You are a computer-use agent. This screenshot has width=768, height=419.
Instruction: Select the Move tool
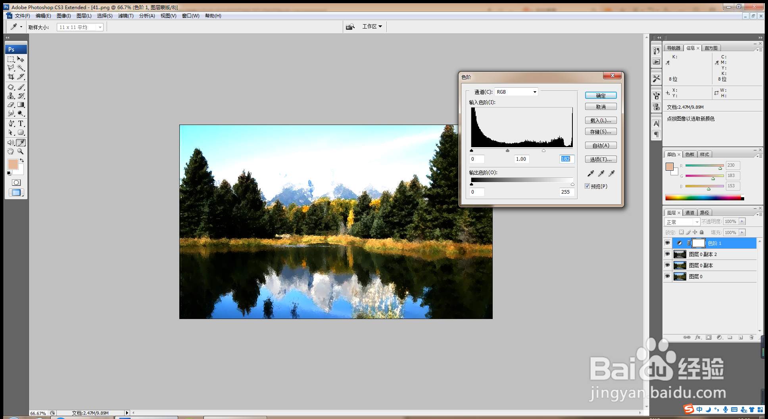pyautogui.click(x=21, y=59)
